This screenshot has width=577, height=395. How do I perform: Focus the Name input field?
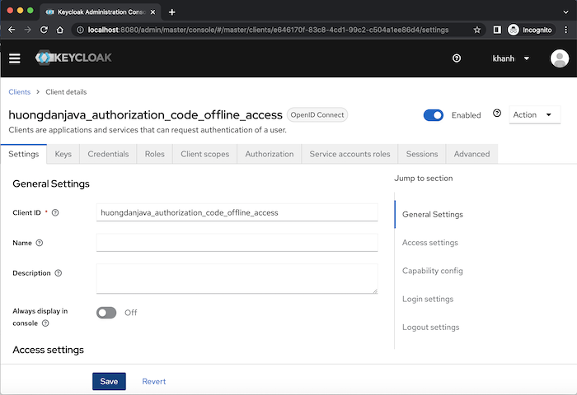[237, 243]
